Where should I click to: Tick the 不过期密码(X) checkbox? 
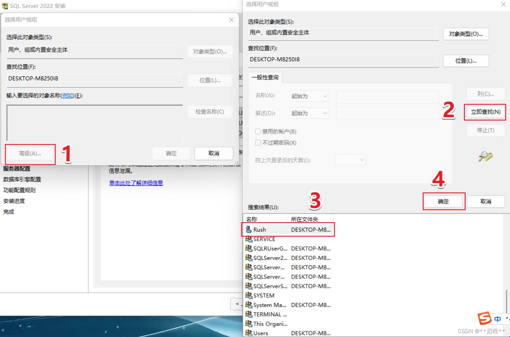[258, 143]
